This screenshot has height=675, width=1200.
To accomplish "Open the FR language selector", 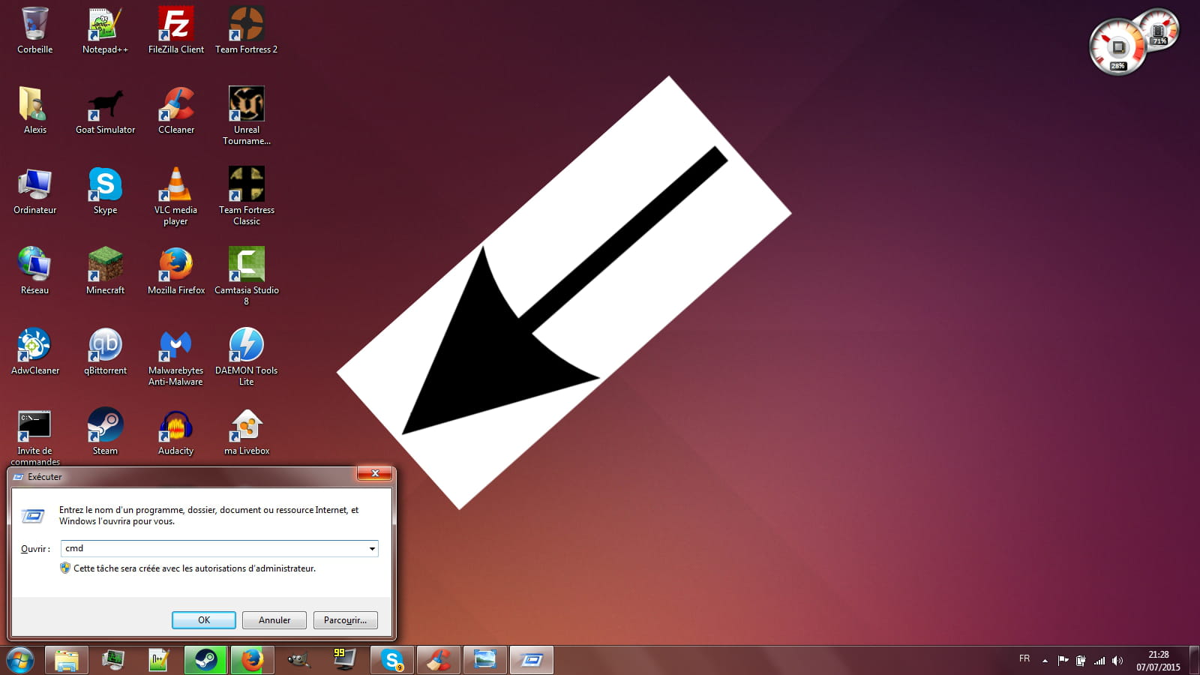I will [1024, 658].
